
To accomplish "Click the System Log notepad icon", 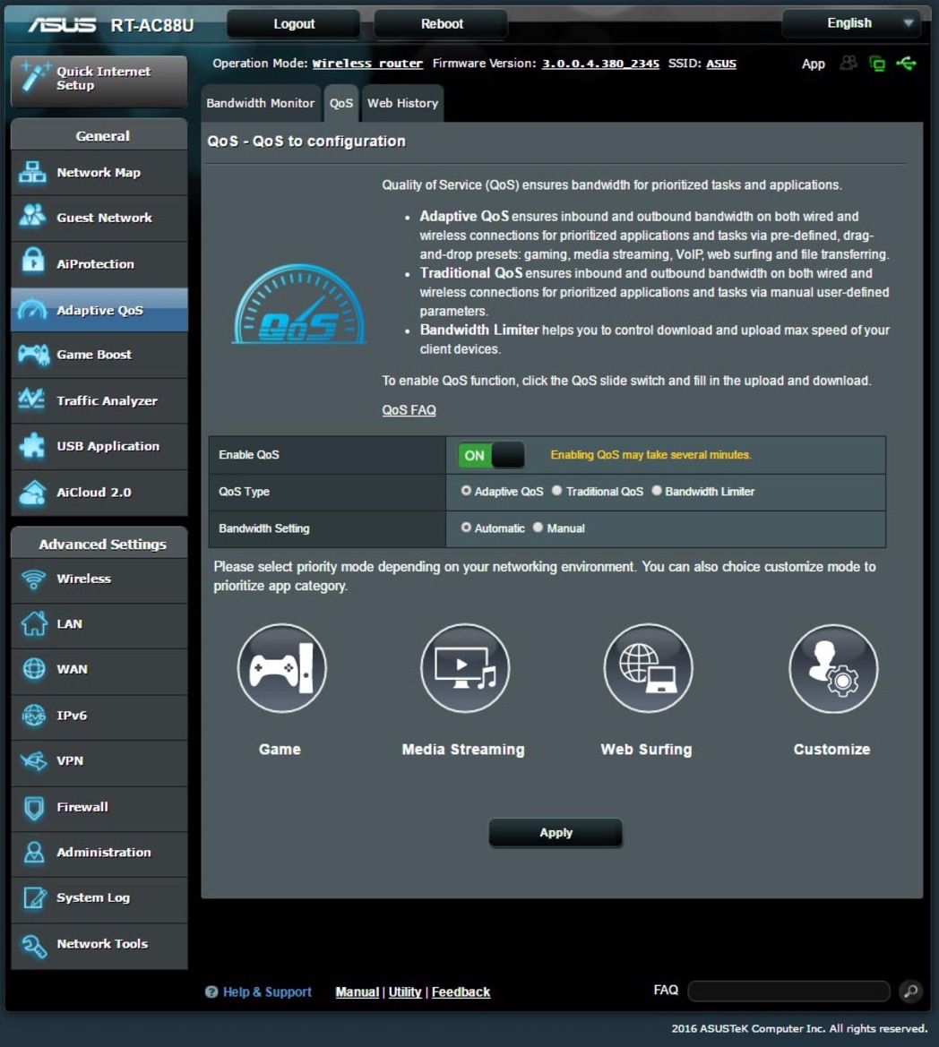I will click(x=34, y=897).
